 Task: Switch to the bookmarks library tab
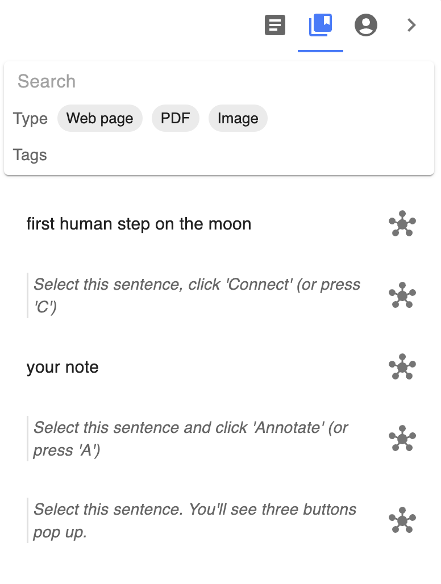pyautogui.click(x=321, y=25)
